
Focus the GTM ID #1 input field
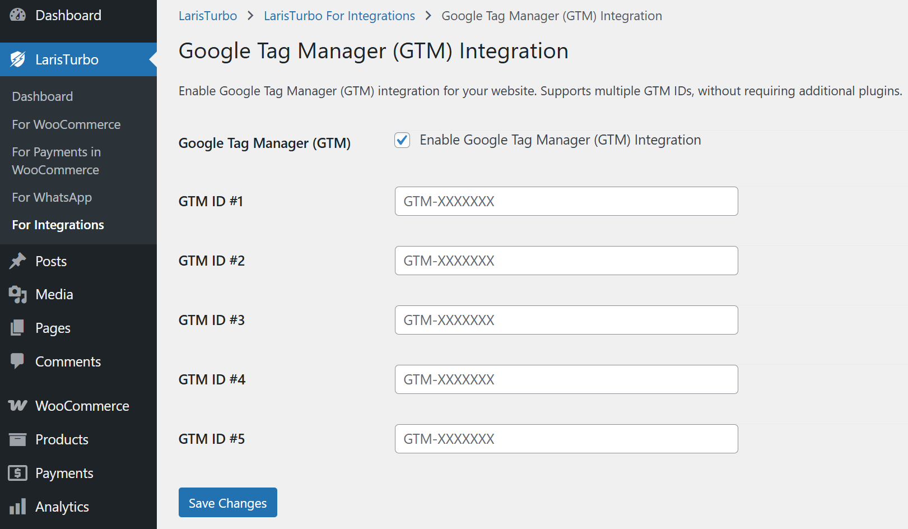pyautogui.click(x=566, y=201)
